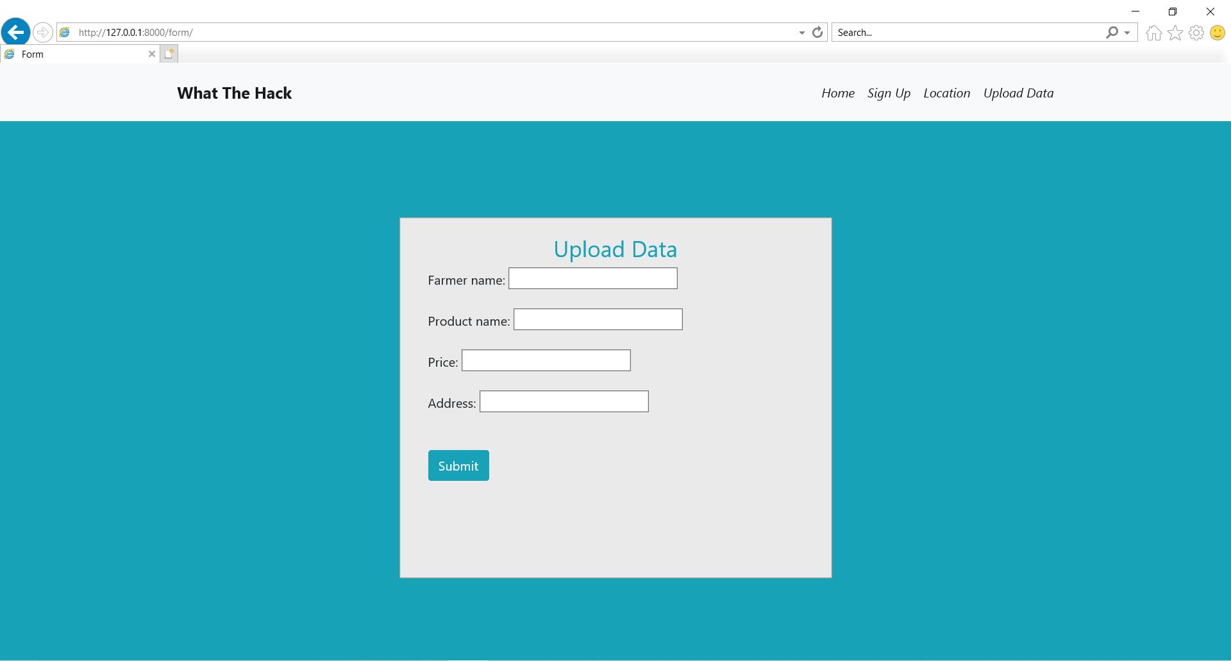Click the magnifier search icon
The width and height of the screenshot is (1231, 661).
pyautogui.click(x=1112, y=32)
